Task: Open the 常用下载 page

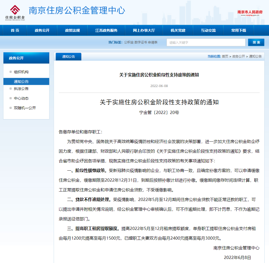Action: pos(238,31)
